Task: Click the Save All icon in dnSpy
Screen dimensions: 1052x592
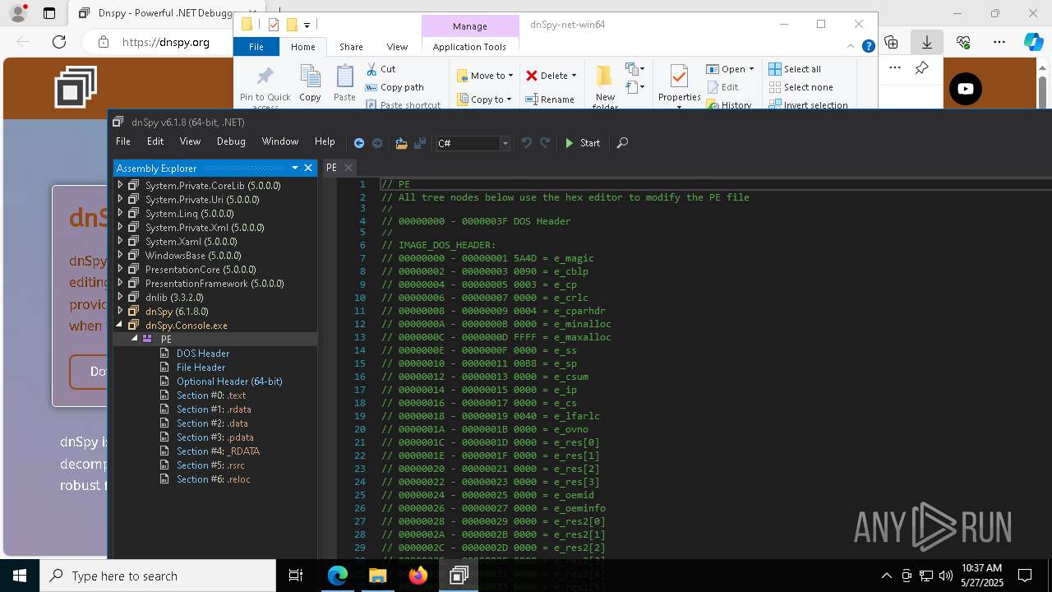Action: [420, 143]
